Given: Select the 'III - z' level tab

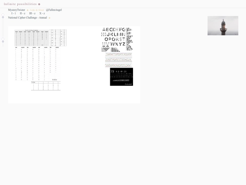Looking at the screenshot, I should tap(32, 13).
